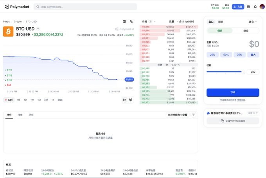The image size is (266, 178).
Task: Select the 1D chart range
Action: click(x=25, y=100)
